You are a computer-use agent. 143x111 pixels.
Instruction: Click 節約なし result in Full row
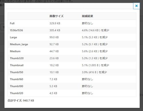point(88,23)
